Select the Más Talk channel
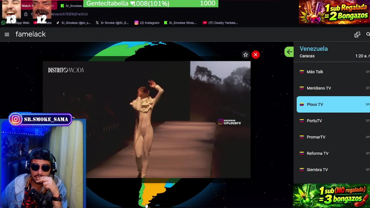370x208 pixels. coord(333,72)
